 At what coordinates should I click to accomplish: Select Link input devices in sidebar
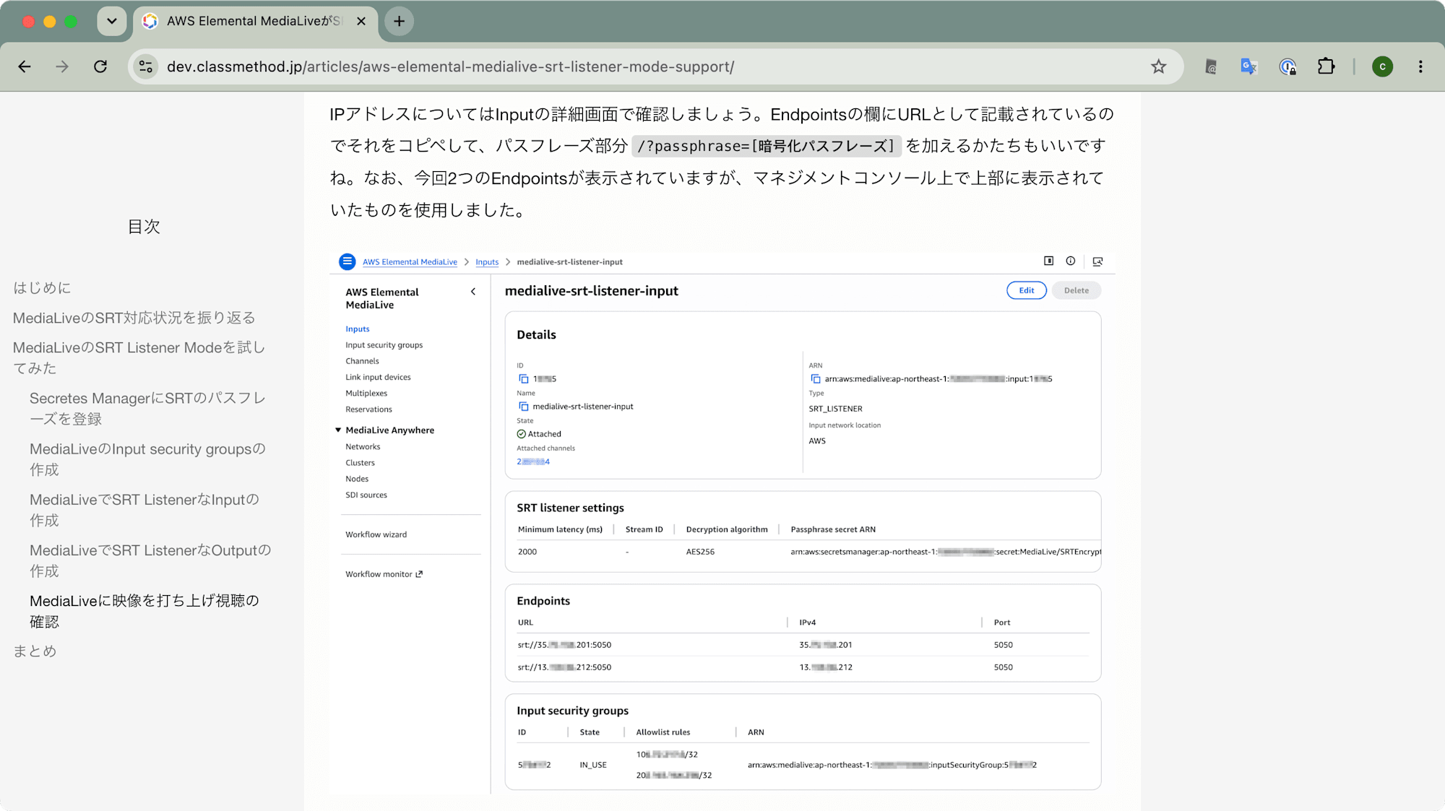click(378, 377)
